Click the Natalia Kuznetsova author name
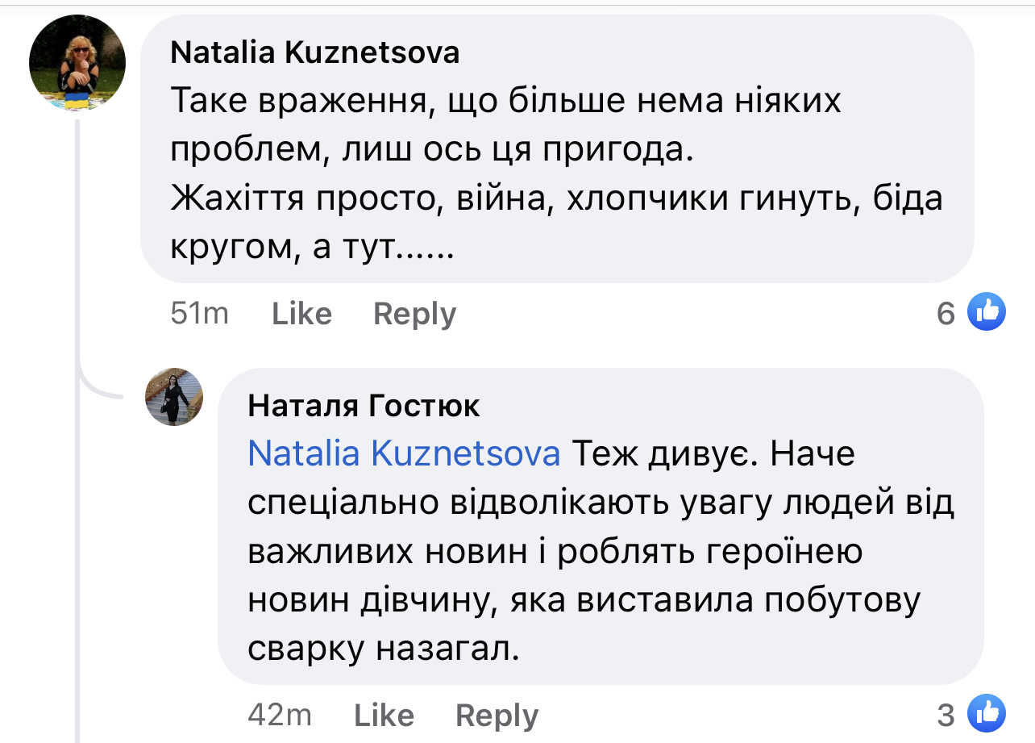This screenshot has height=743, width=1035. point(315,53)
